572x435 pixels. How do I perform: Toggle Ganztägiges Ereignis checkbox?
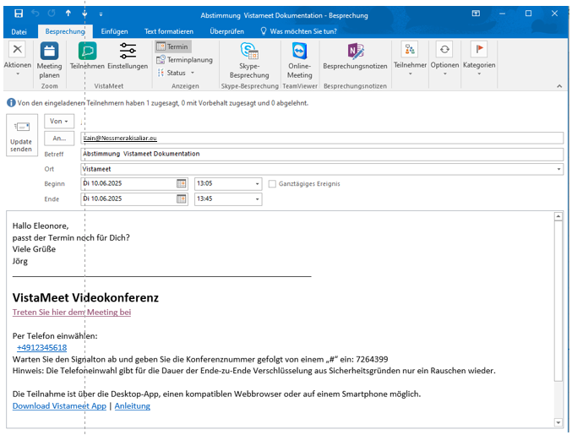tap(272, 184)
